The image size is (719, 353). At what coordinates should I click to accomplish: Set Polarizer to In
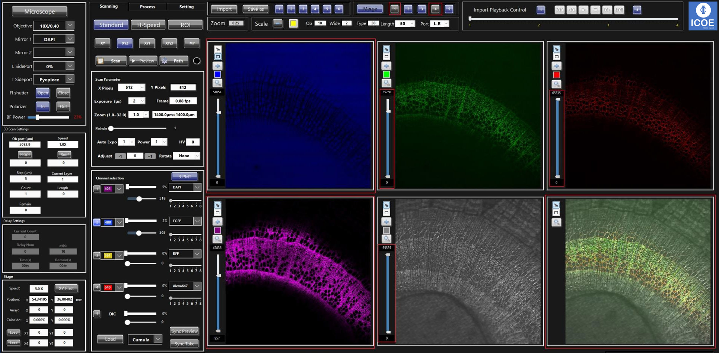[43, 107]
